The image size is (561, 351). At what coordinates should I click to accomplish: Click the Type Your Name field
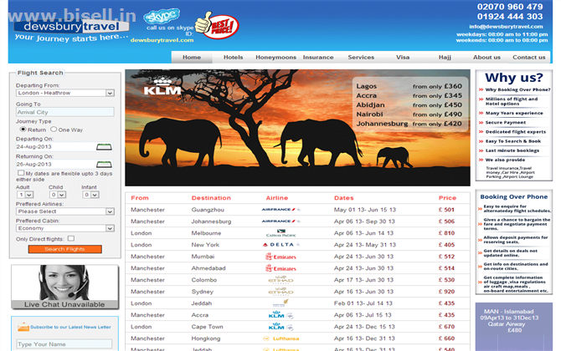click(x=64, y=344)
